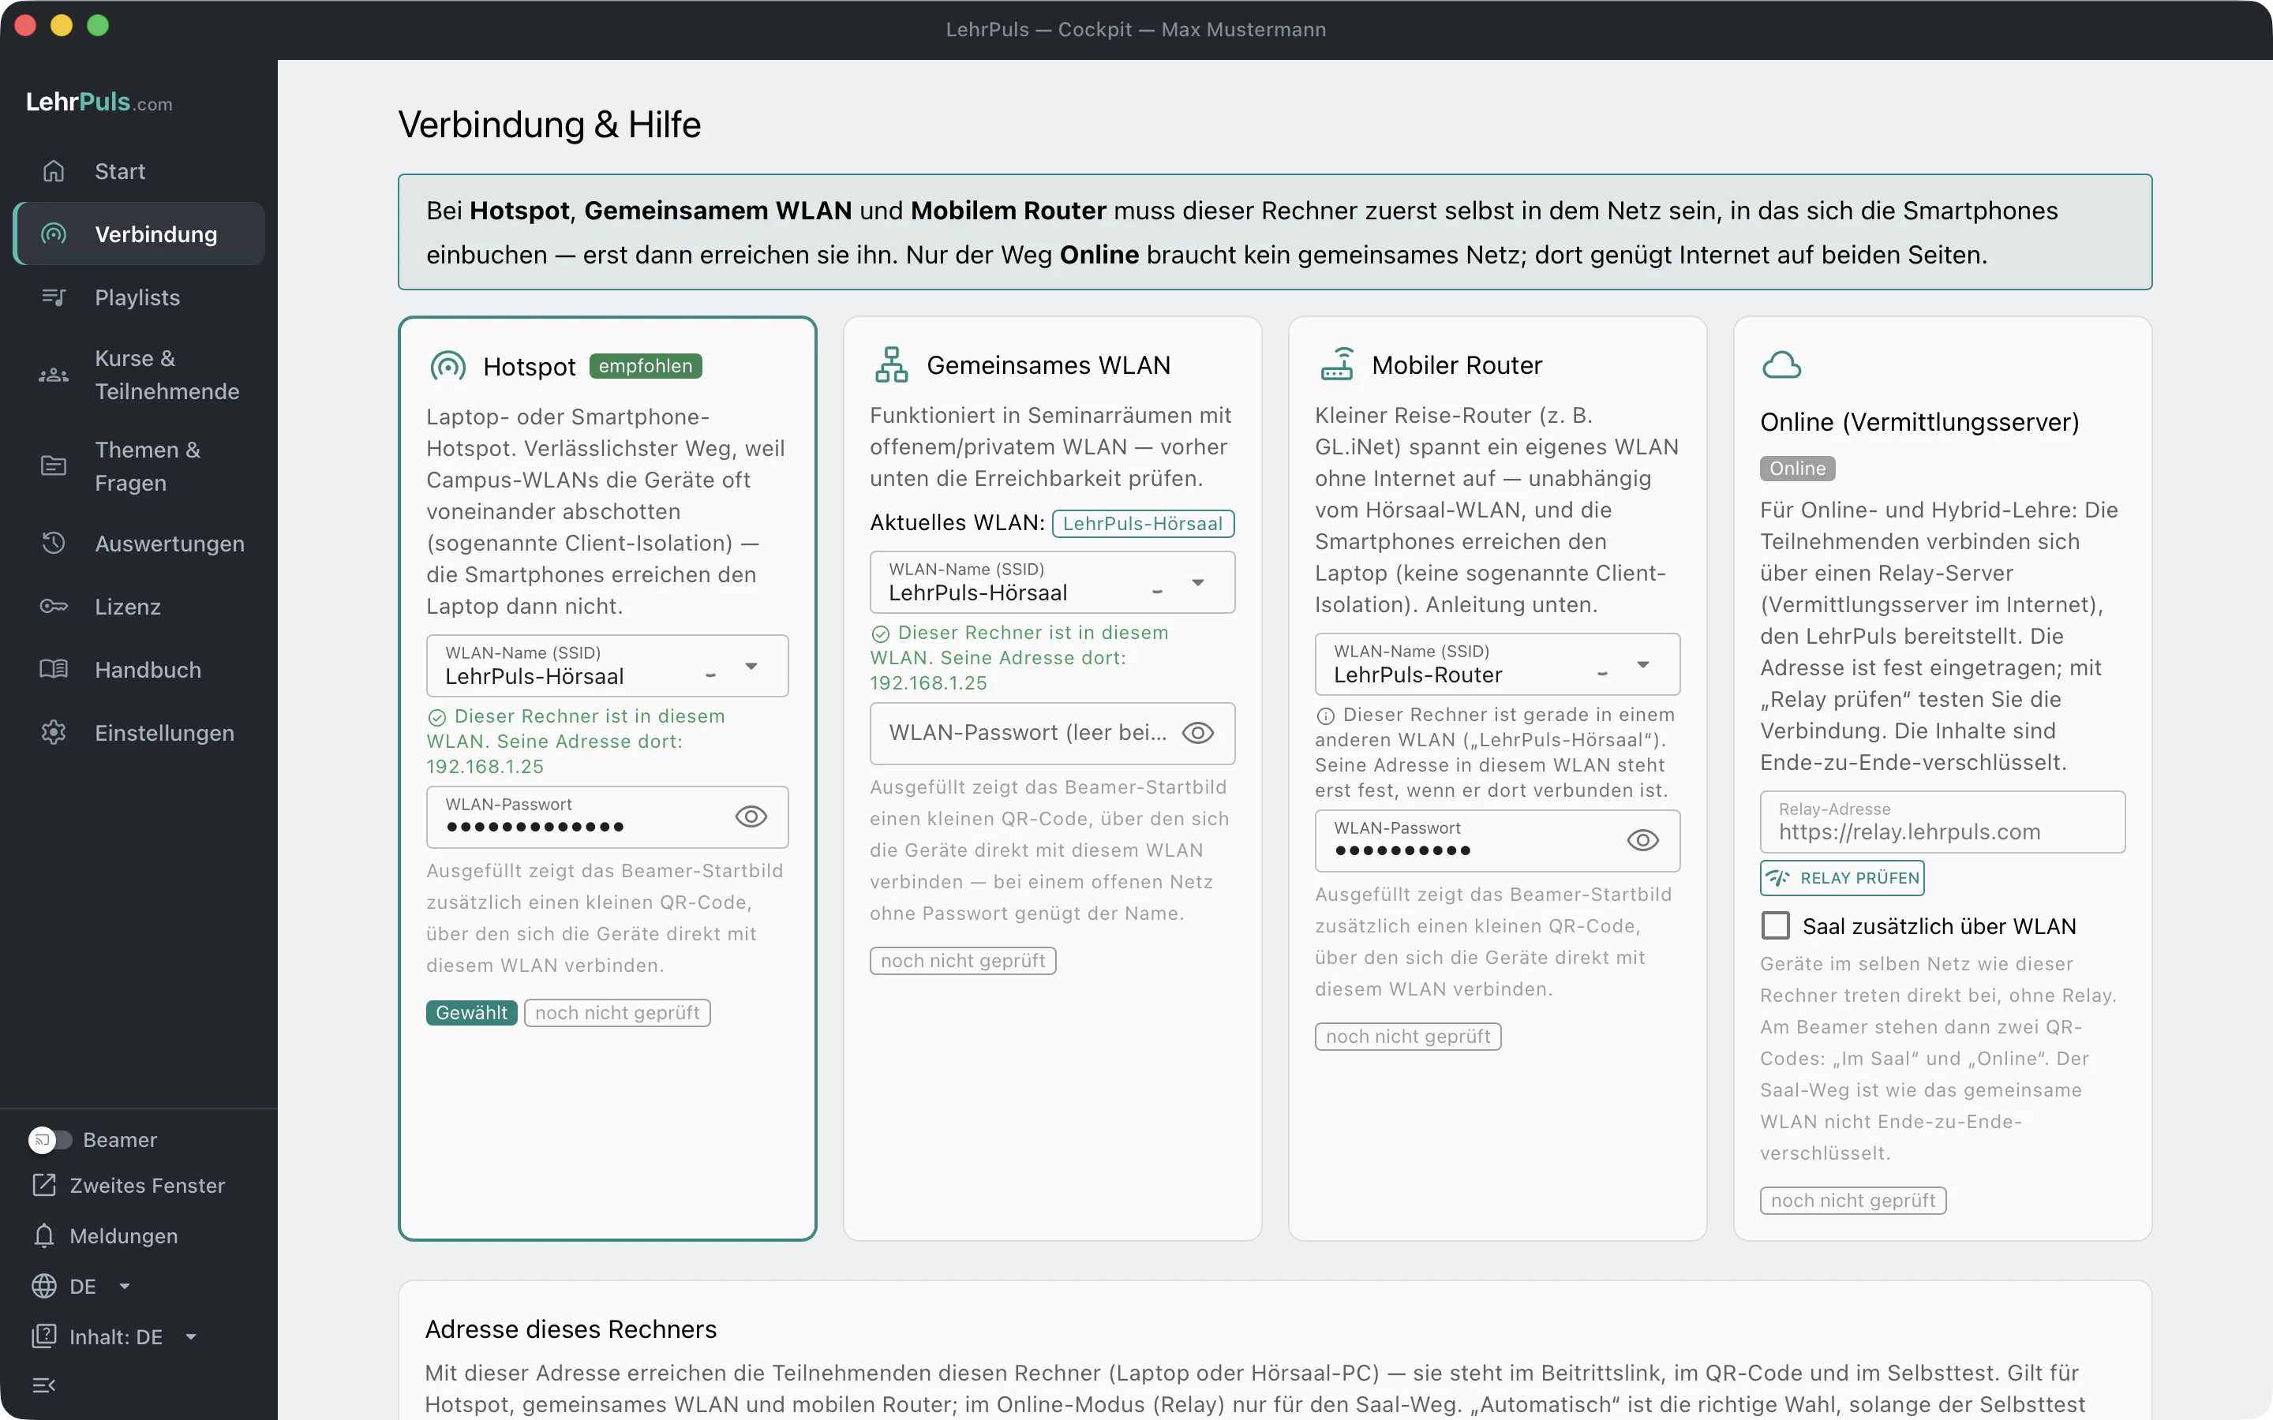The image size is (2273, 1420).
Task: Toggle password visibility in Gemeinsames WLAN card
Action: 1197,733
